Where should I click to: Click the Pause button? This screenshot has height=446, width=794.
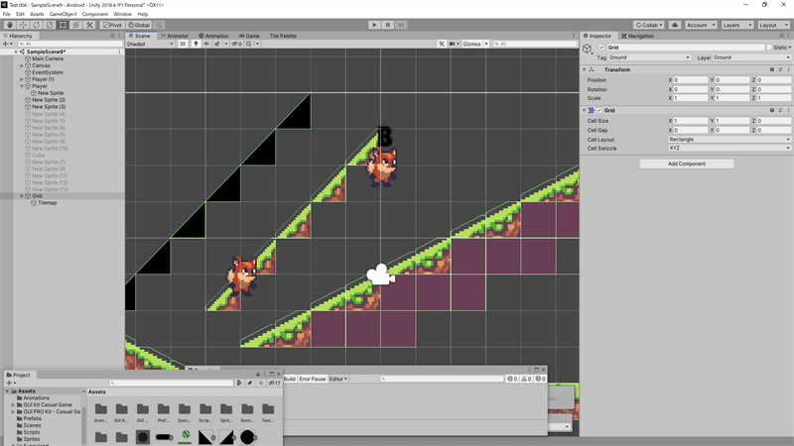pyautogui.click(x=388, y=25)
